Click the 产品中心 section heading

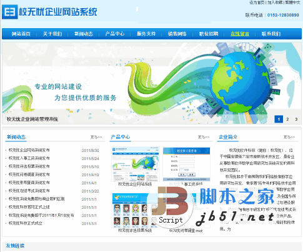coord(121,137)
